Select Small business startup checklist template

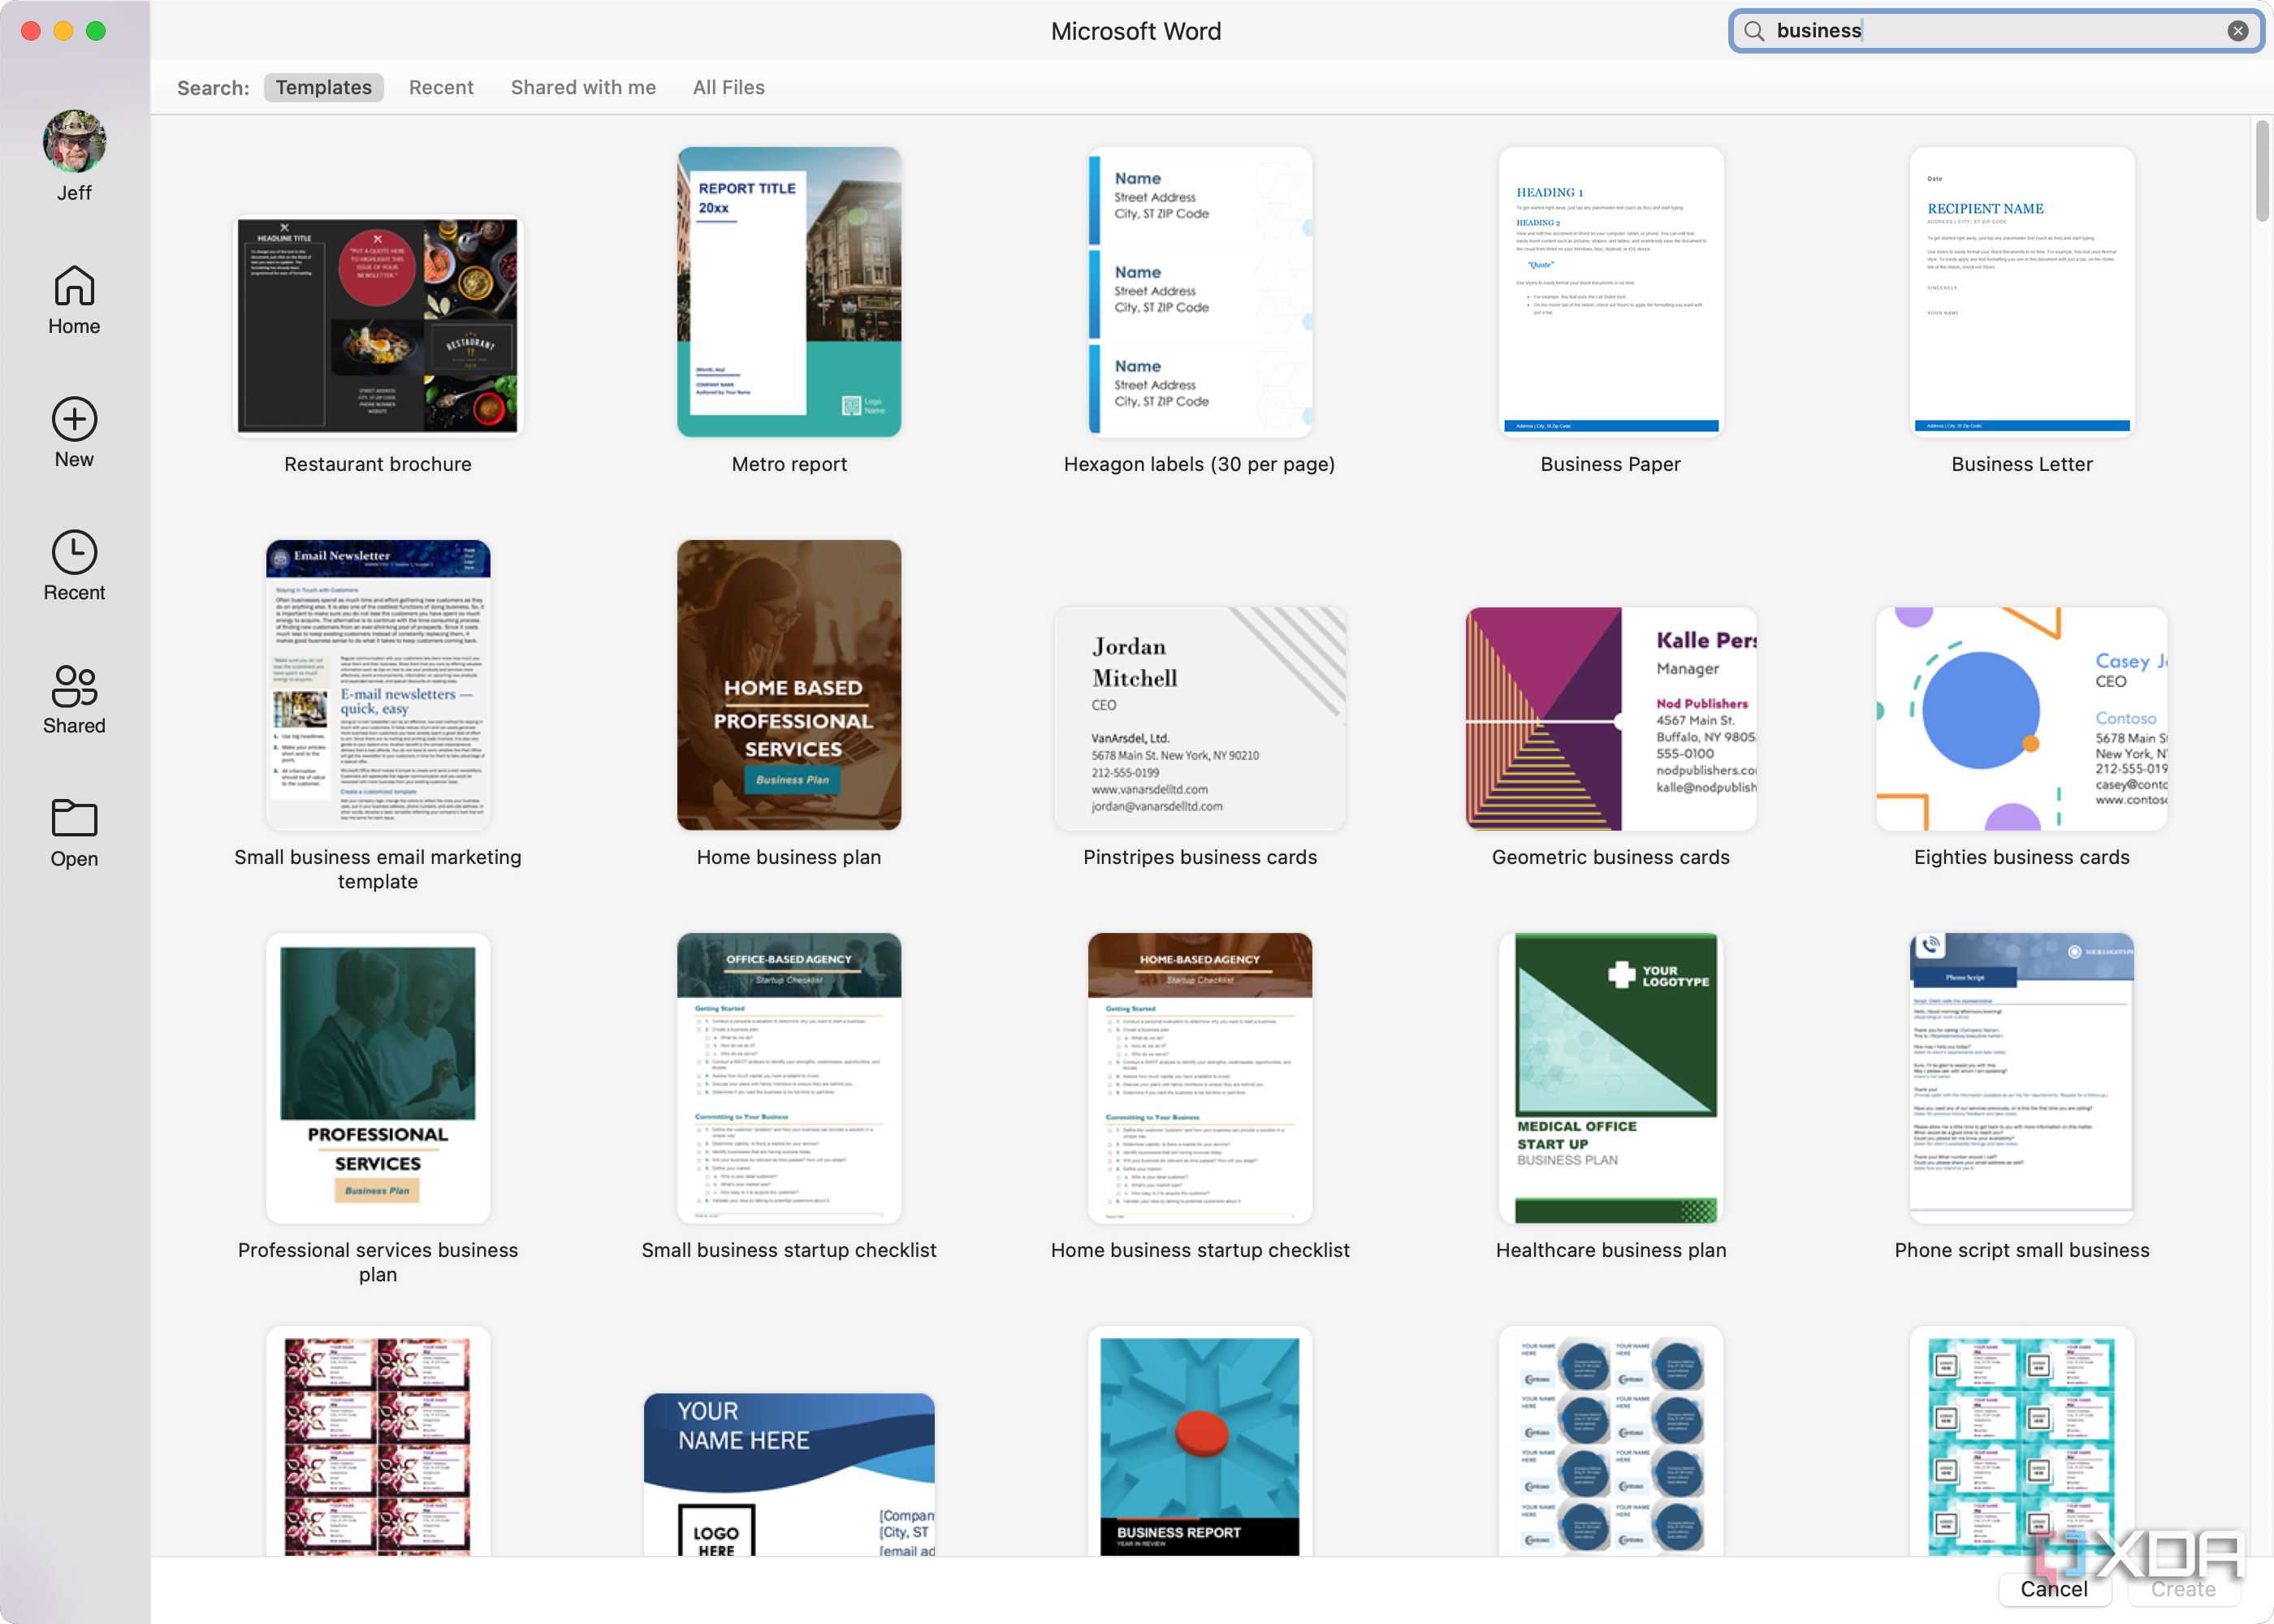789,1078
